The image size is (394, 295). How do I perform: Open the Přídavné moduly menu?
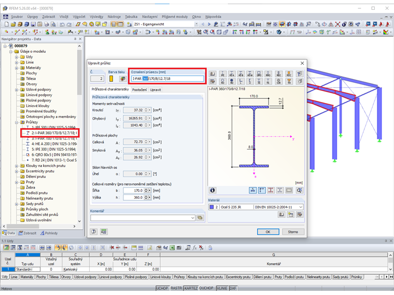pos(175,17)
